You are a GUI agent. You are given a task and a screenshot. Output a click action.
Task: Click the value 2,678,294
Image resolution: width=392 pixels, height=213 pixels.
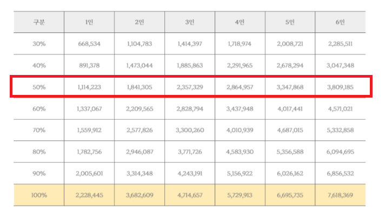point(290,66)
